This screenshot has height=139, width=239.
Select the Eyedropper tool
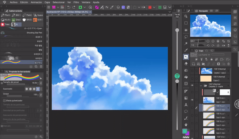coord(186,50)
